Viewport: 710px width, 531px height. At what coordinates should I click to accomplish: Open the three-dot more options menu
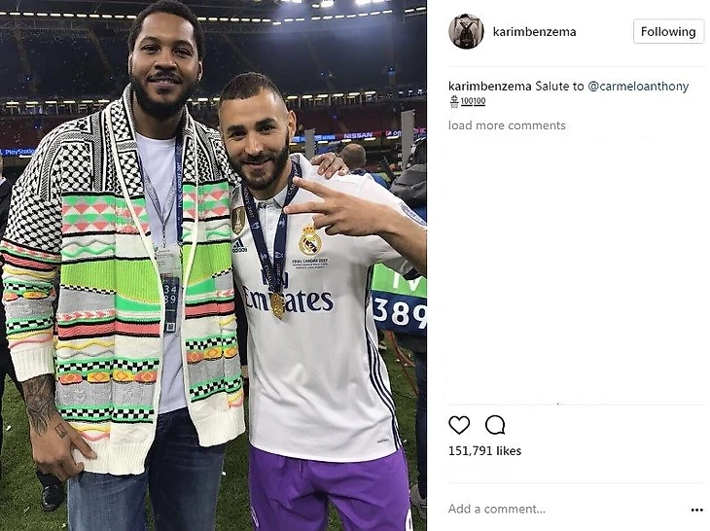tap(696, 510)
